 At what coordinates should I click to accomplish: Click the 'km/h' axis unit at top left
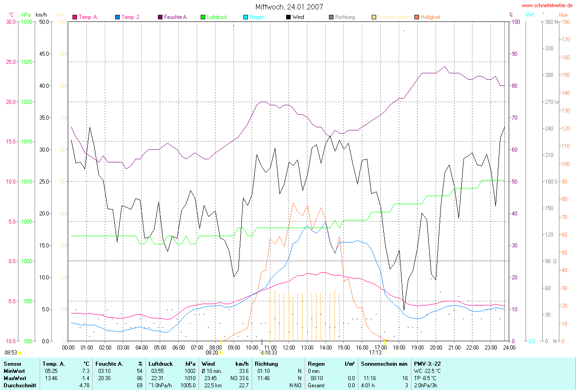coord(41,15)
